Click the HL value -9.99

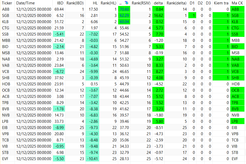click(92, 71)
